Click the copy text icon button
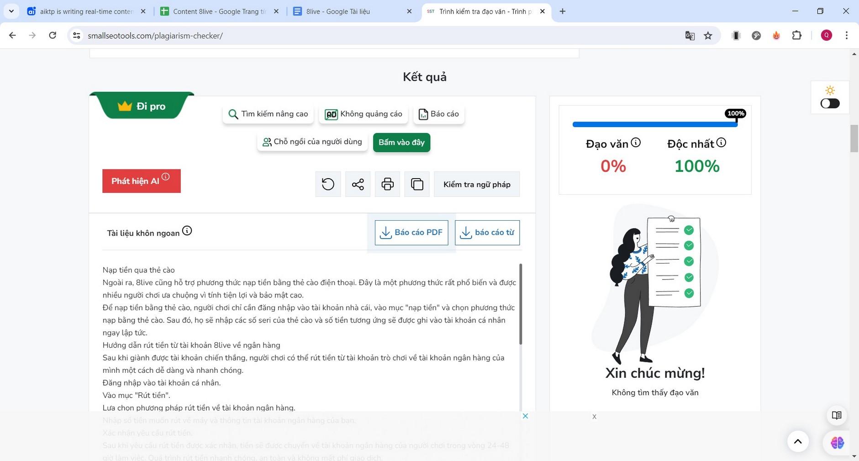 click(417, 184)
